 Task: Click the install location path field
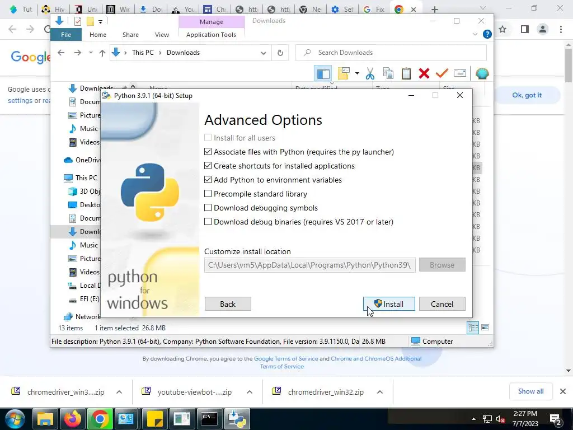click(x=309, y=265)
